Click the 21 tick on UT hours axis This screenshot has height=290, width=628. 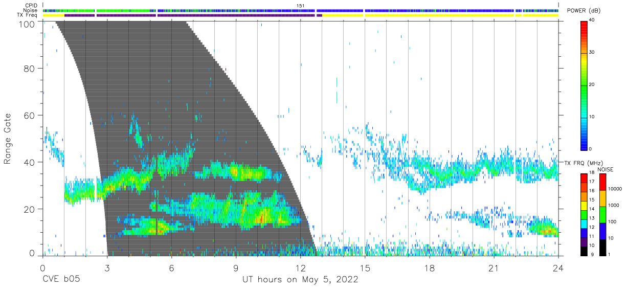(494, 267)
